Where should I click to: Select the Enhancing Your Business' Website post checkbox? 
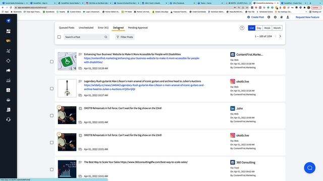(51, 61)
